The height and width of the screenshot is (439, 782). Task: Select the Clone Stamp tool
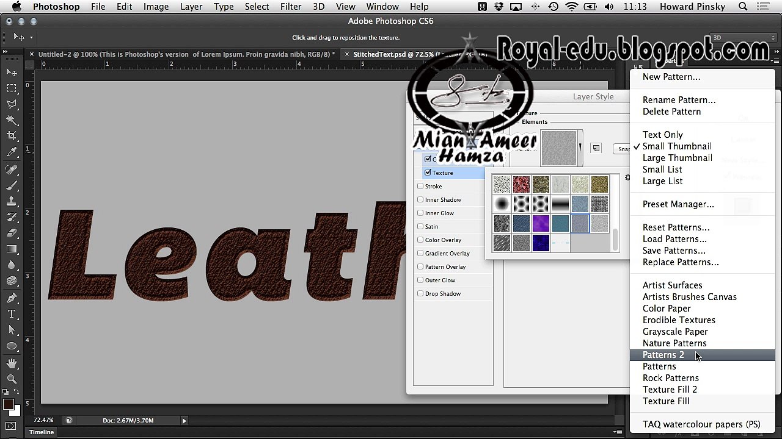[12, 201]
